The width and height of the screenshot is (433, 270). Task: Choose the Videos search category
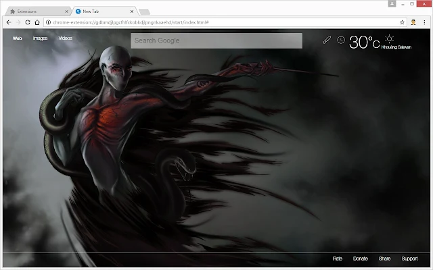(x=66, y=38)
